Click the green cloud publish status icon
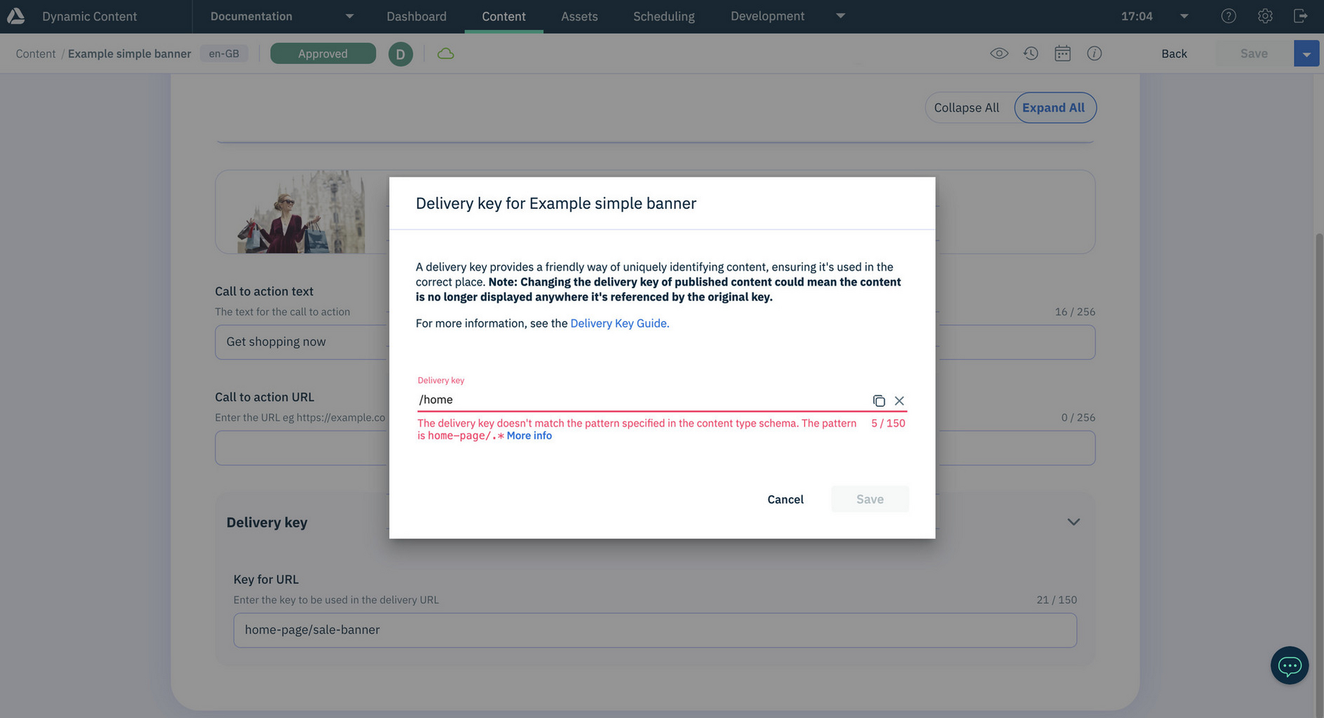 tap(446, 53)
